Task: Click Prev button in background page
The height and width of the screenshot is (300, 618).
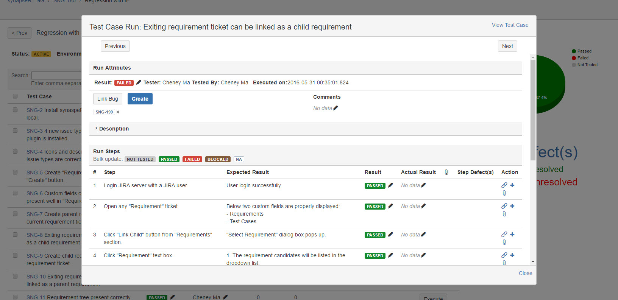Action: coord(19,33)
